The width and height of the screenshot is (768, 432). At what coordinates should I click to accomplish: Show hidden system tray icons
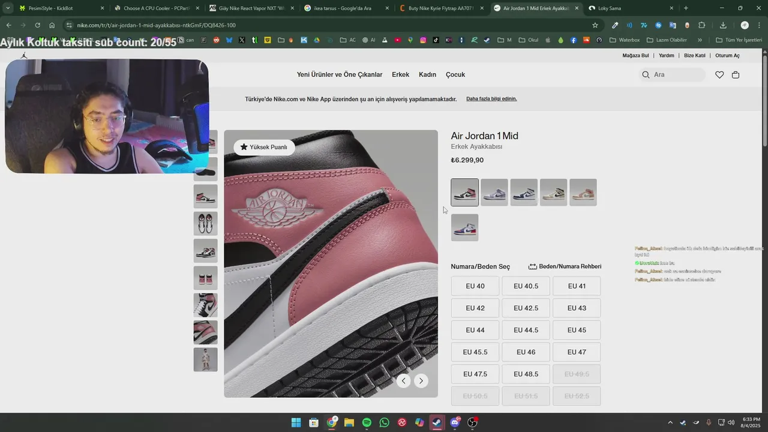[x=670, y=422]
